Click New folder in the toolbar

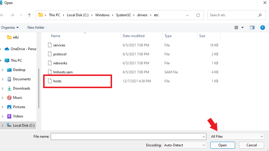[x=36, y=28]
